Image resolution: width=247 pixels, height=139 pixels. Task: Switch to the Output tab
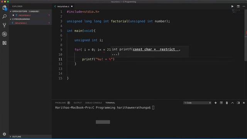(78, 103)
